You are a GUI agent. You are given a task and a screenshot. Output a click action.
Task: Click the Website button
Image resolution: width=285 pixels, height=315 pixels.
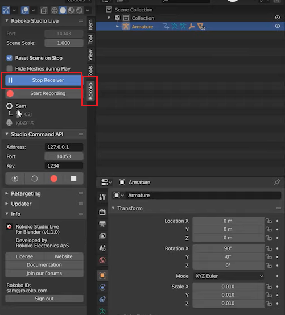(64, 256)
